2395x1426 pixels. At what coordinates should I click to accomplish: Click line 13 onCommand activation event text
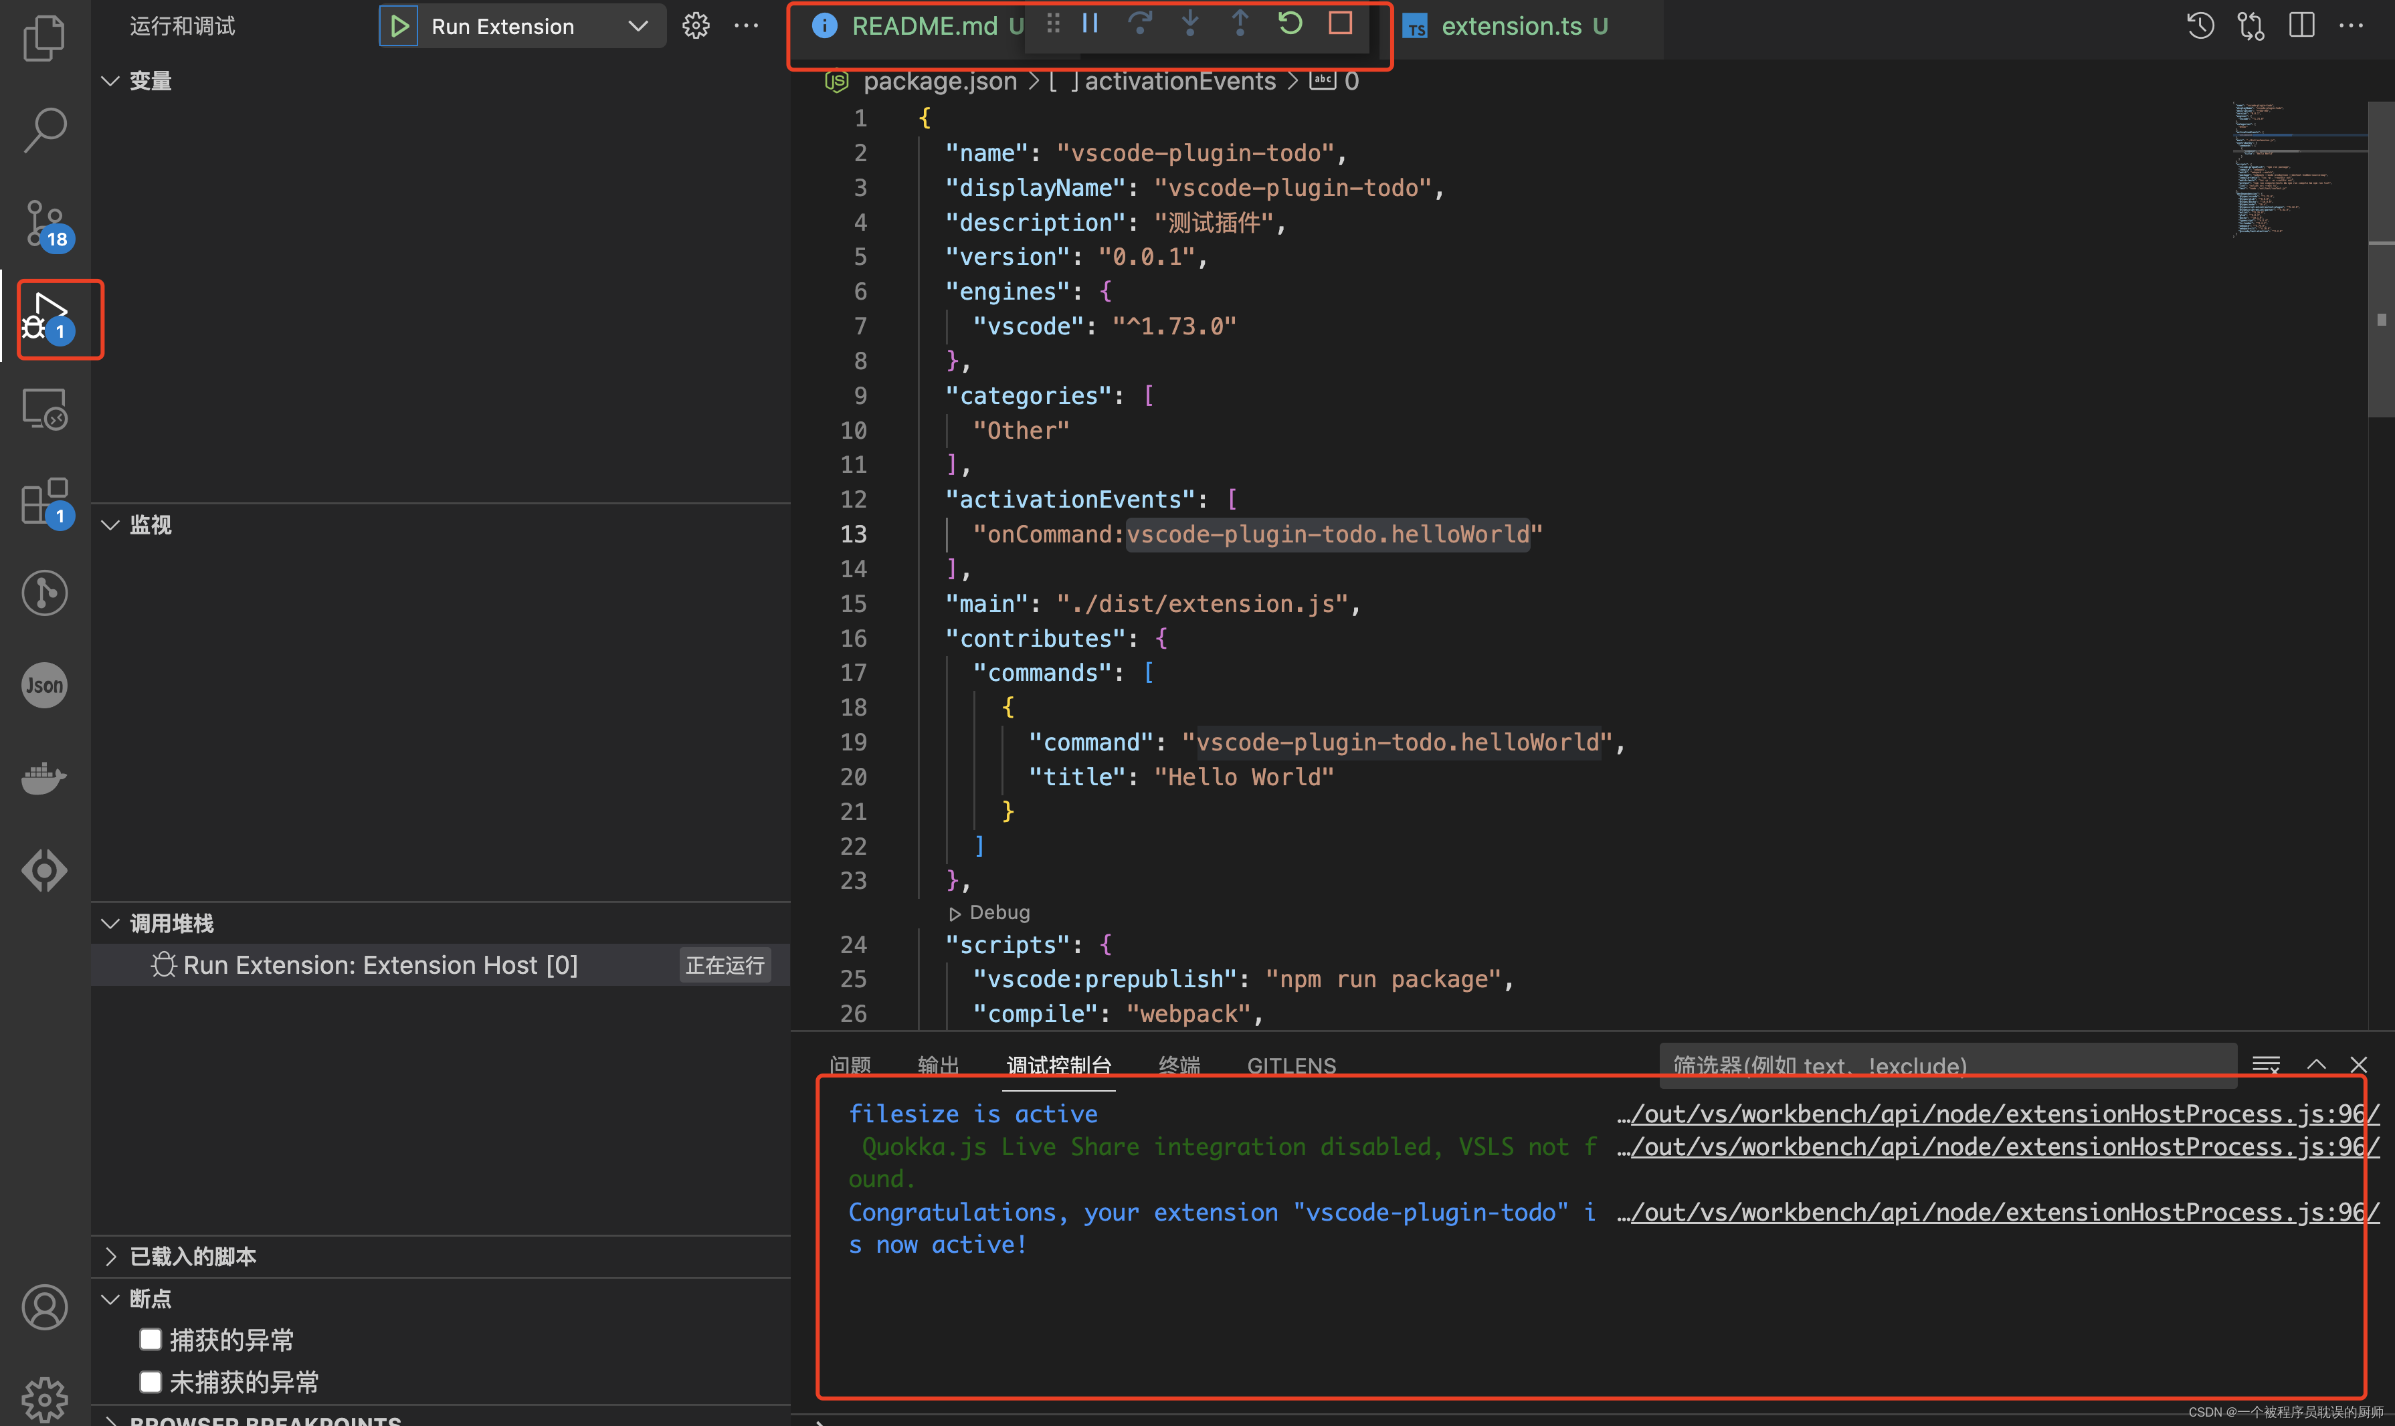[x=1257, y=534]
